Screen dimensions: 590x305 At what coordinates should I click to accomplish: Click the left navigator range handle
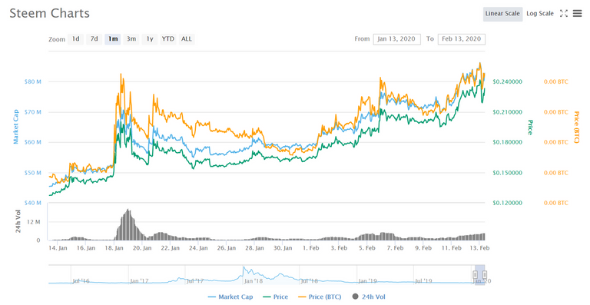coord(476,275)
